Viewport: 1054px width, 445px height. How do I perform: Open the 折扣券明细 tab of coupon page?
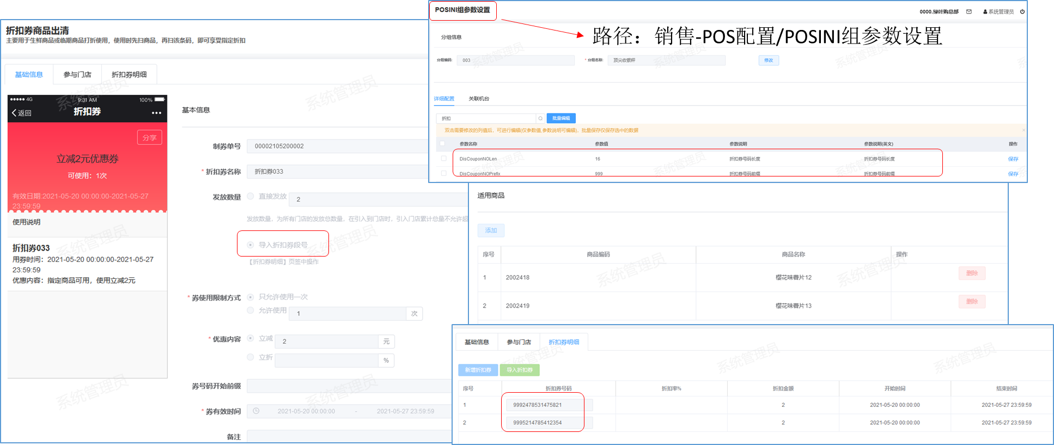[x=129, y=75]
